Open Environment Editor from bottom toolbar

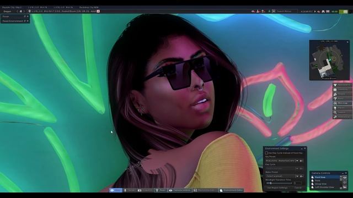(232, 190)
